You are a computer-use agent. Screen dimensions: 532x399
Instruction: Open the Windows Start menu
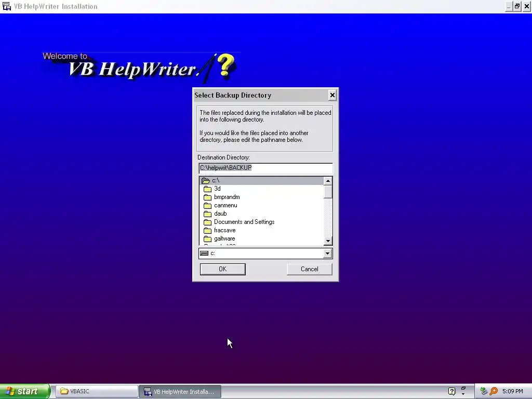[x=24, y=391]
